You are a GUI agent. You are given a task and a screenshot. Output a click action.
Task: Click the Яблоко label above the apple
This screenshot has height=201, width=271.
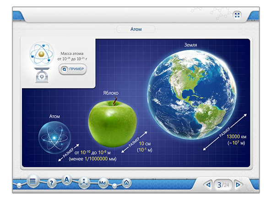point(111,93)
